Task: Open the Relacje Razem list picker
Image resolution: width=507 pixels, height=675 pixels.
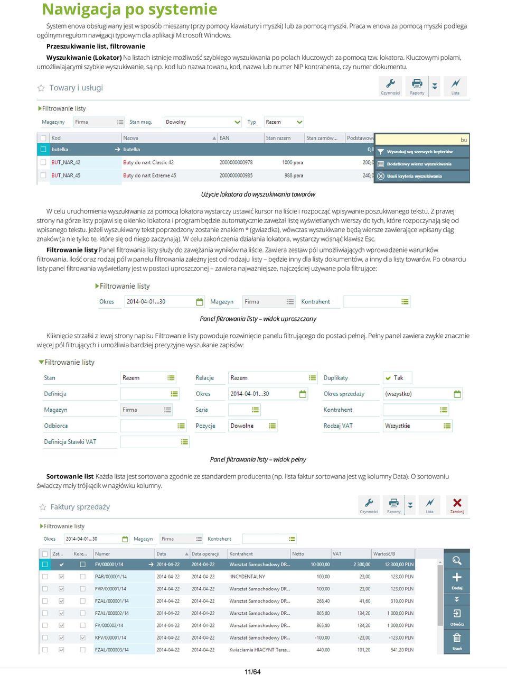Action: click(x=313, y=378)
